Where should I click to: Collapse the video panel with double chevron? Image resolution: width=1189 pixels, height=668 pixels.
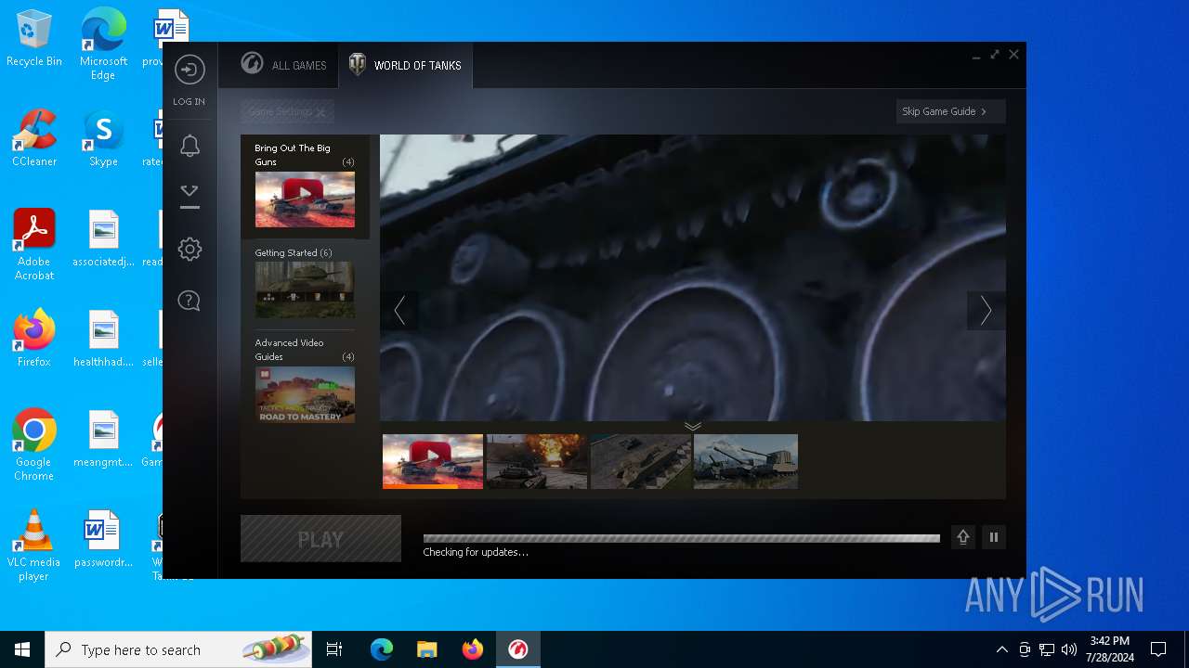coord(693,426)
